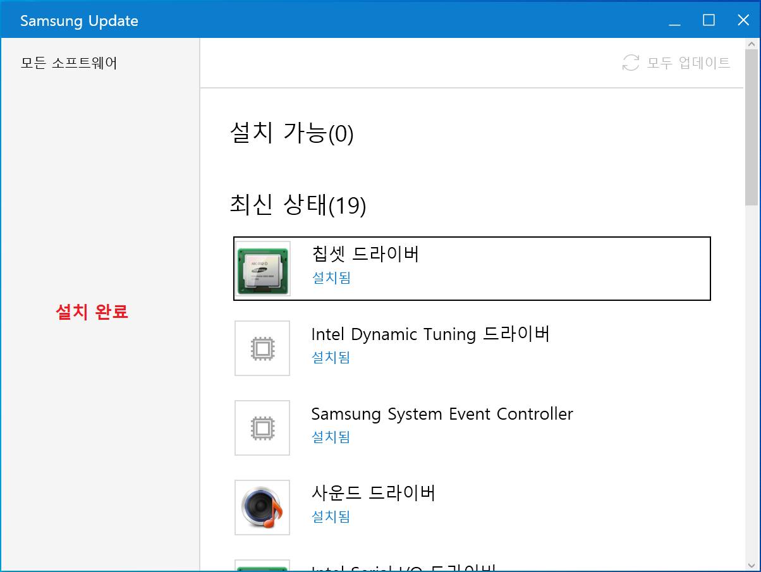Click the scrollbar up arrow
The width and height of the screenshot is (761, 572).
click(x=752, y=44)
